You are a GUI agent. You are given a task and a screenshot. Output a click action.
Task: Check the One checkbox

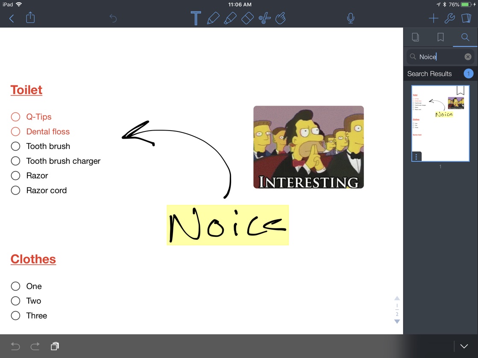tap(15, 286)
